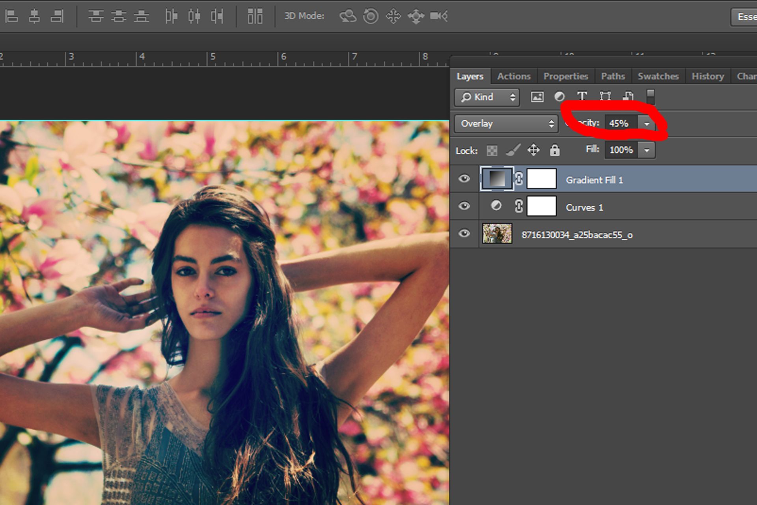Screen dimensions: 757x505
Task: Click the shape layers filter icon
Action: (x=605, y=96)
